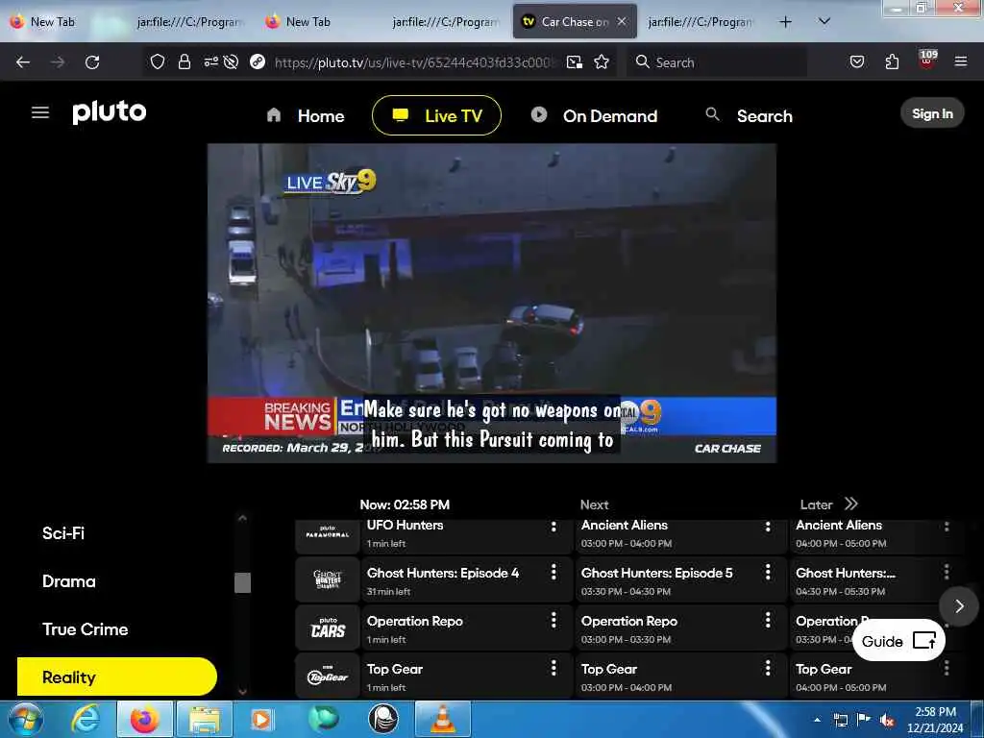The width and height of the screenshot is (984, 738).
Task: Open current Operation Repo options menu
Action: [553, 620]
